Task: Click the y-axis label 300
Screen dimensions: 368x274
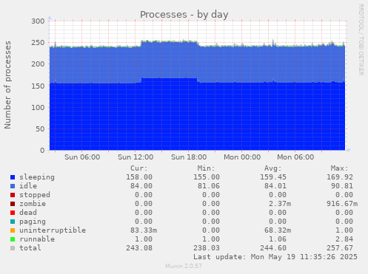Action: point(38,21)
